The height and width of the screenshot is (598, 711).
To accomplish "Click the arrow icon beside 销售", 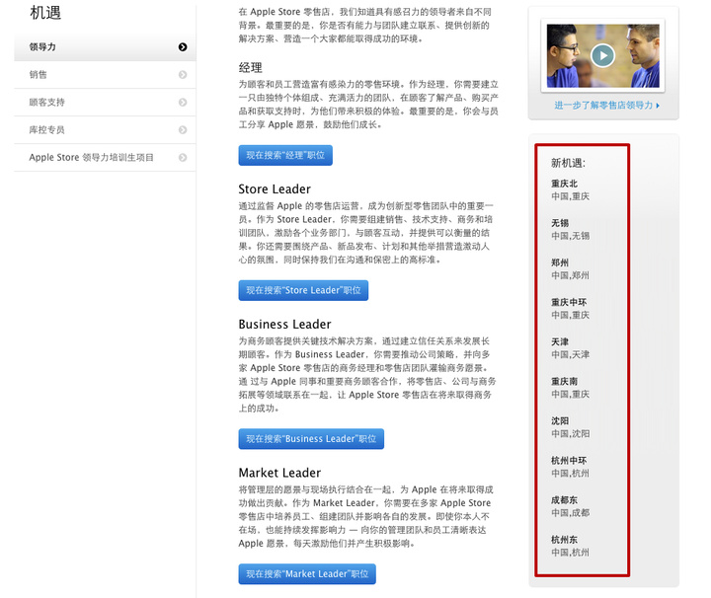I will pos(183,75).
